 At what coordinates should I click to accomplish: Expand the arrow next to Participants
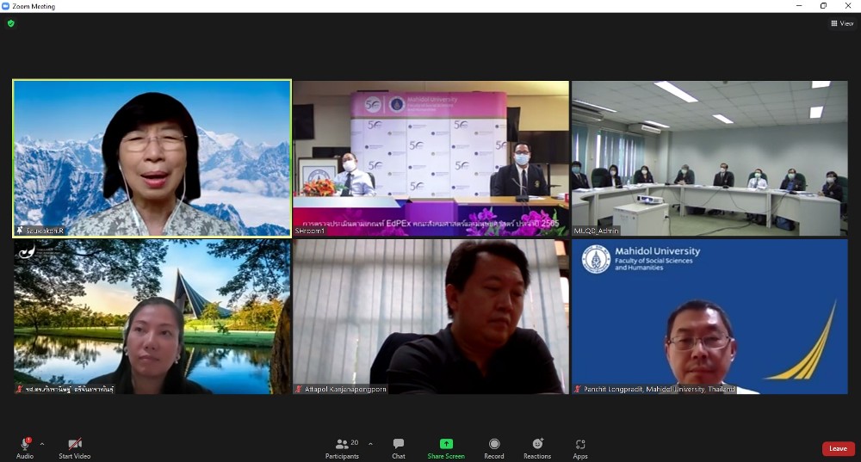pyautogui.click(x=370, y=444)
